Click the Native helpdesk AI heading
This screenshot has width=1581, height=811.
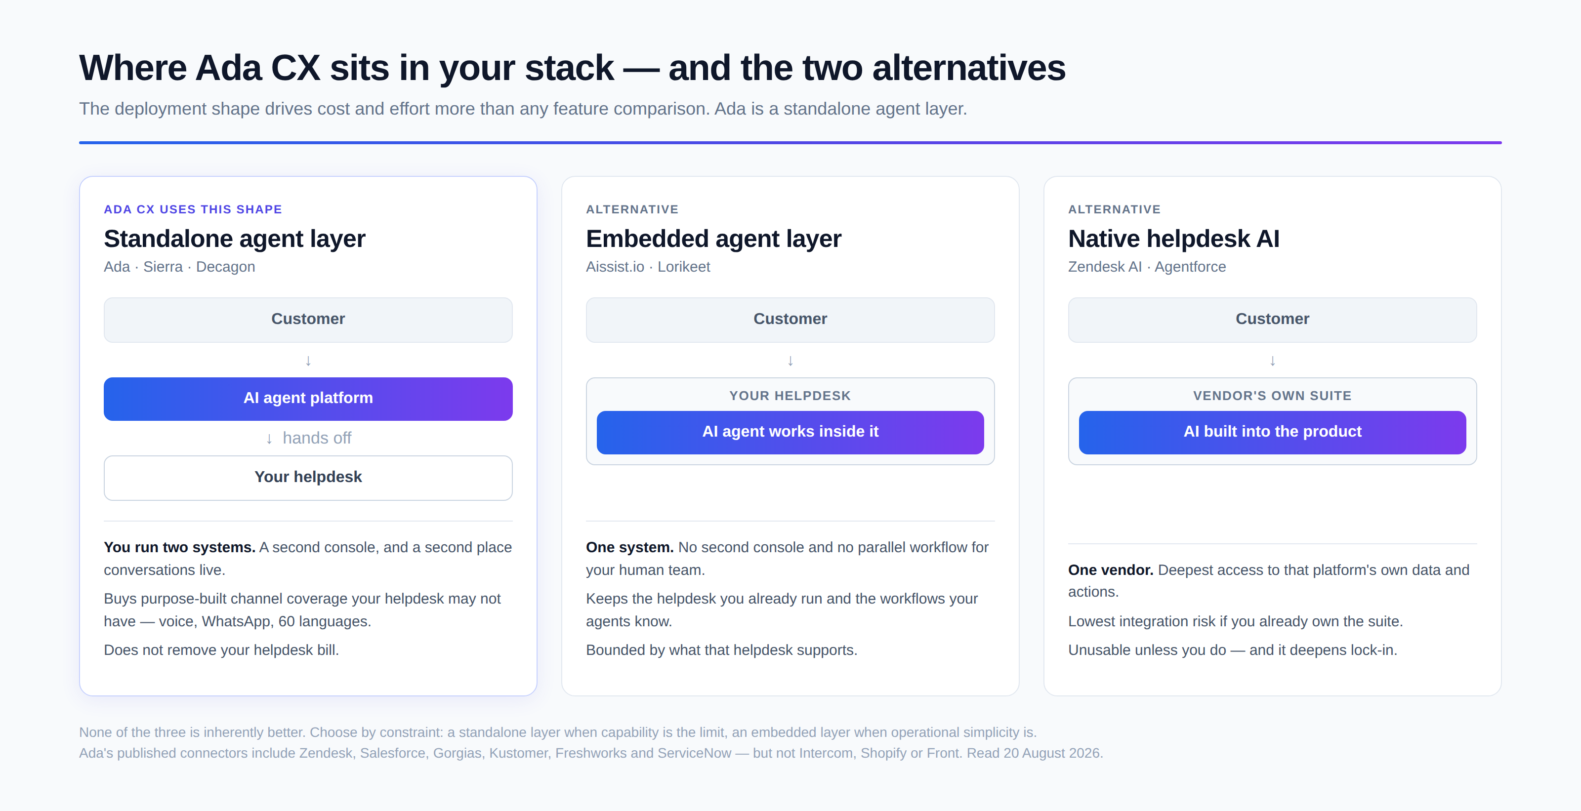(1173, 239)
